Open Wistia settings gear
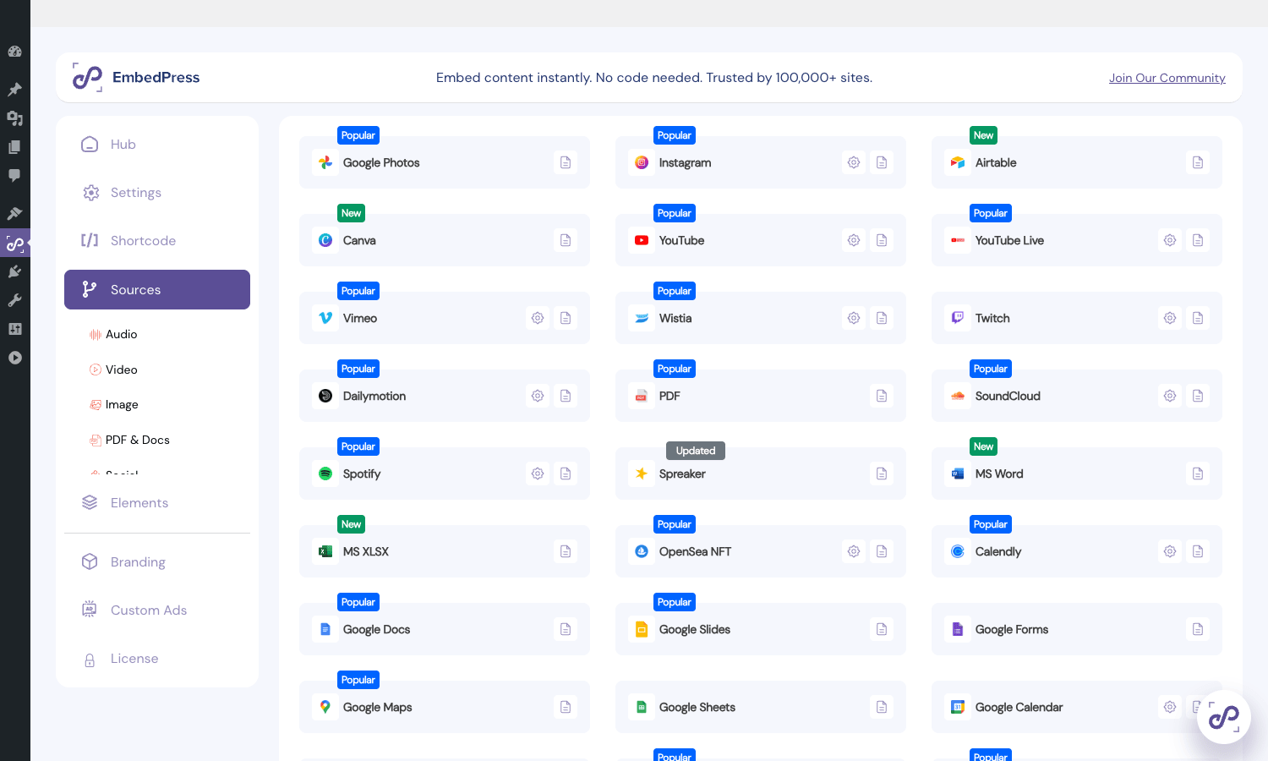 click(854, 318)
